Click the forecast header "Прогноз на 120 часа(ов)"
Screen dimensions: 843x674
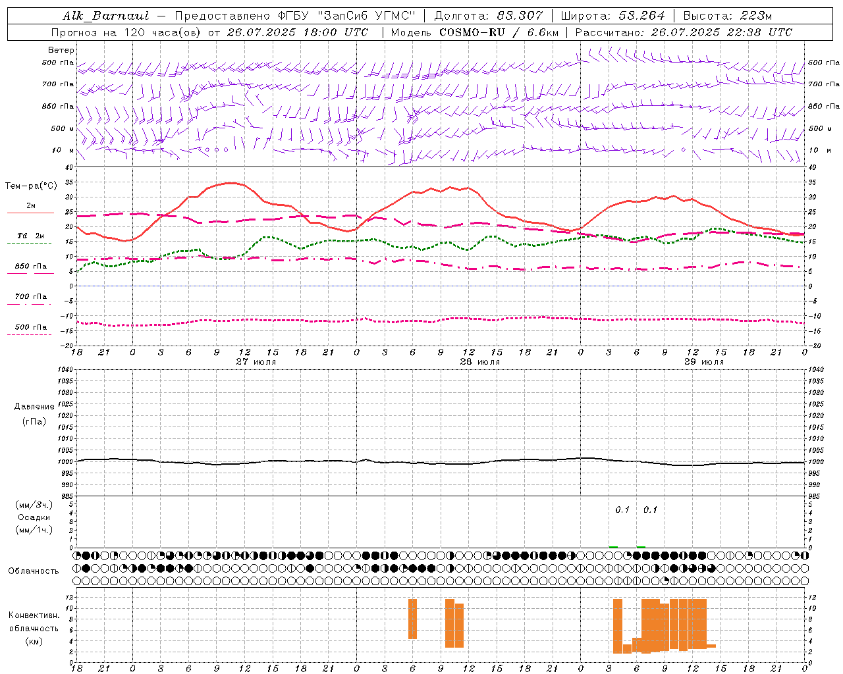pyautogui.click(x=126, y=32)
